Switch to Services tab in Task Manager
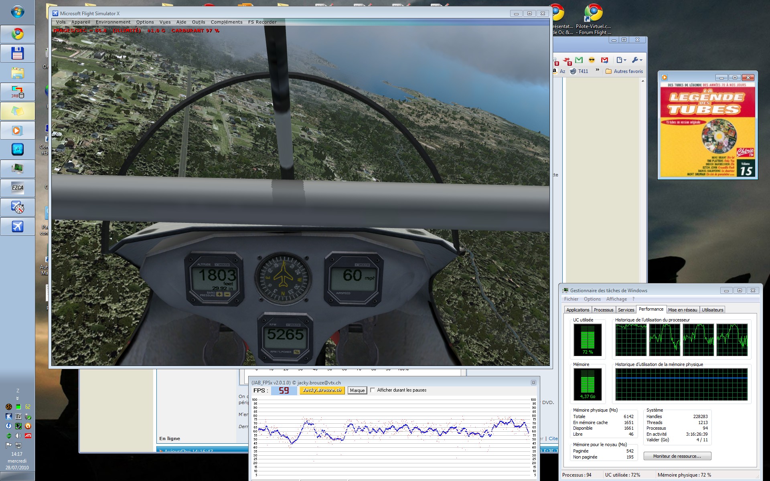Screen dimensions: 770x481 (x=626, y=310)
